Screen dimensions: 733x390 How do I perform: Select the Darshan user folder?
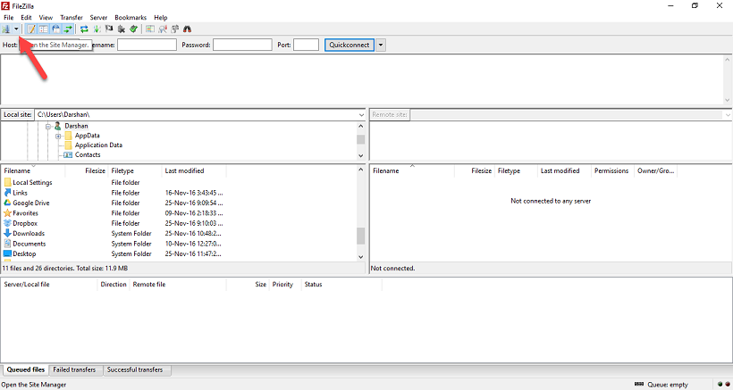pos(76,126)
